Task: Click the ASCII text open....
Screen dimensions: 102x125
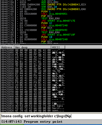Action: coord(55,110)
